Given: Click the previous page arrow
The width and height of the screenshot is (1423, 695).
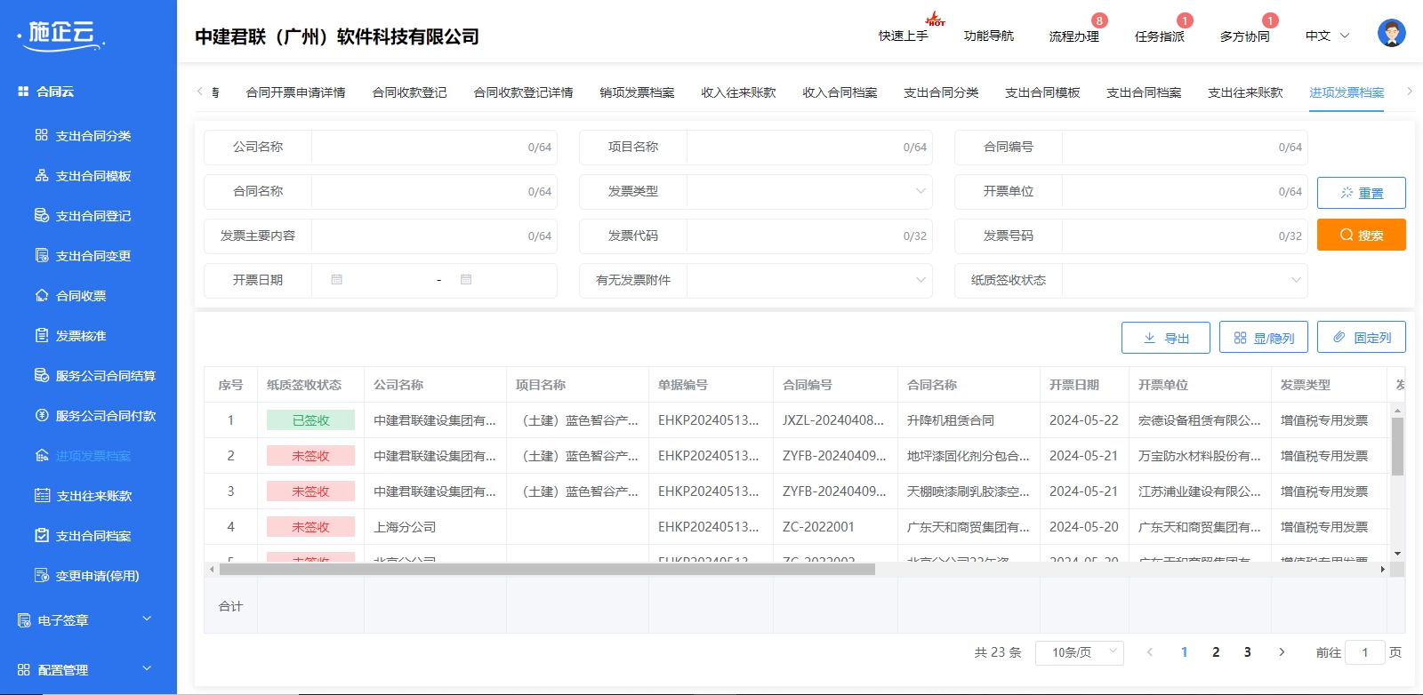Looking at the screenshot, I should click(x=1150, y=652).
